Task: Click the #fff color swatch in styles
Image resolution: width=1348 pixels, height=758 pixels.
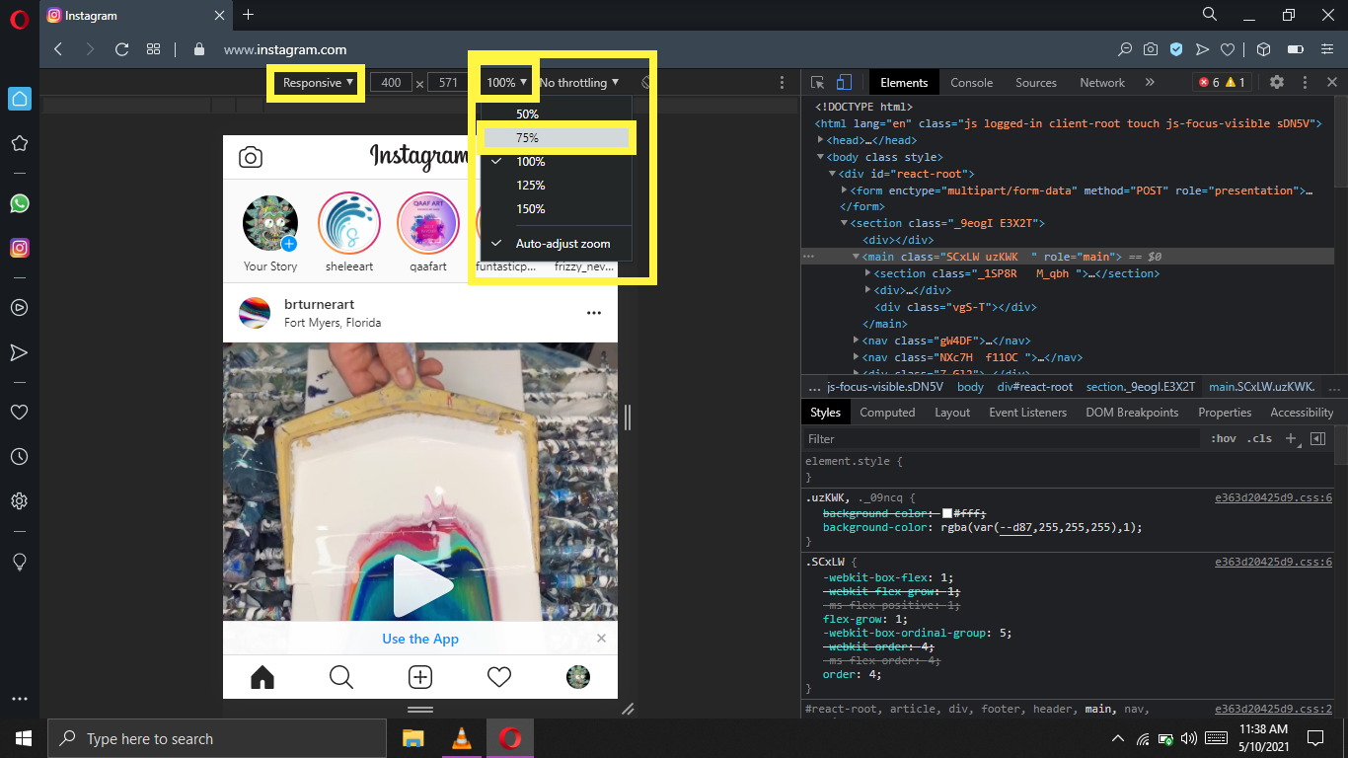Action: coord(947,514)
